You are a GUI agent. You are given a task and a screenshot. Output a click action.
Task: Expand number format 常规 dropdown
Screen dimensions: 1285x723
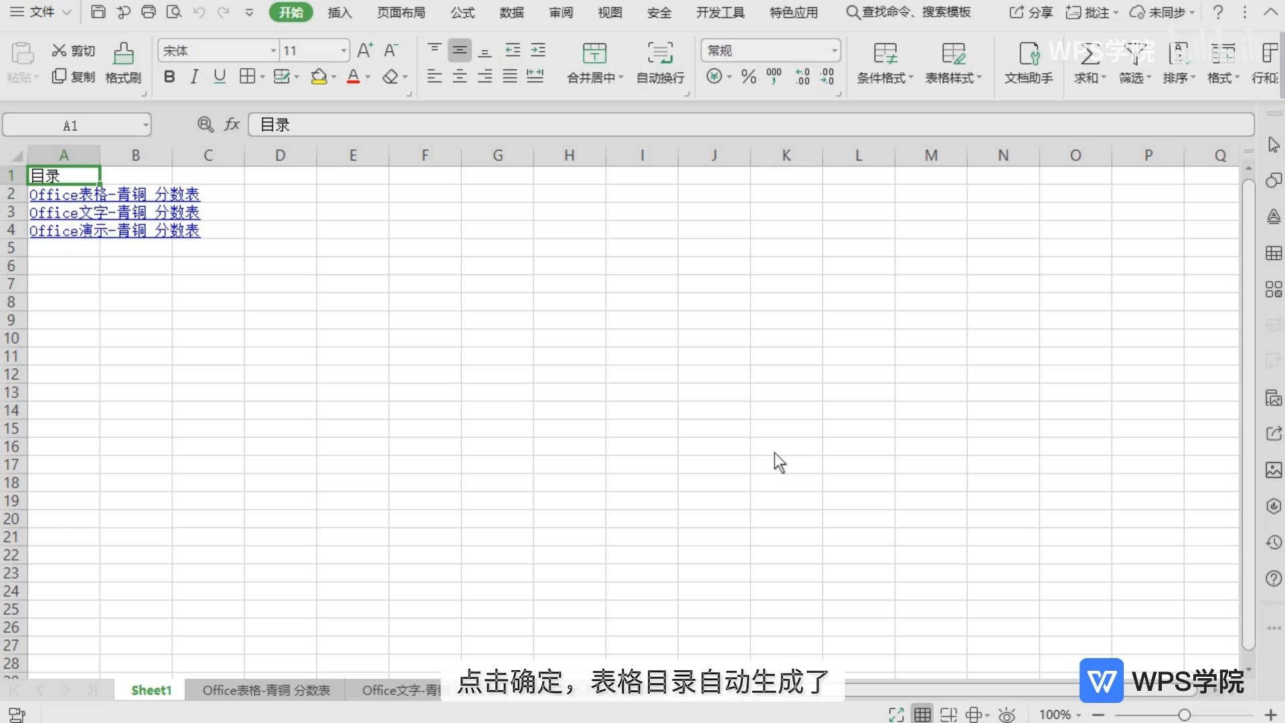coord(834,51)
